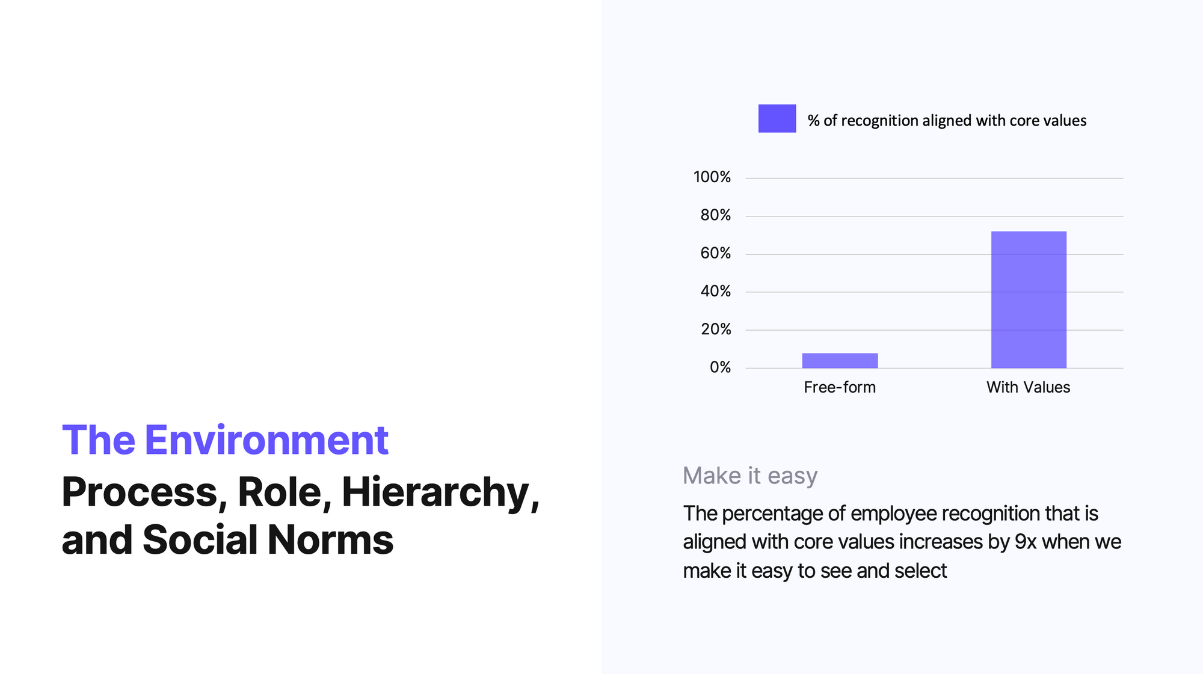Click the With Values bar in the chart
The width and height of the screenshot is (1203, 674).
1029,299
